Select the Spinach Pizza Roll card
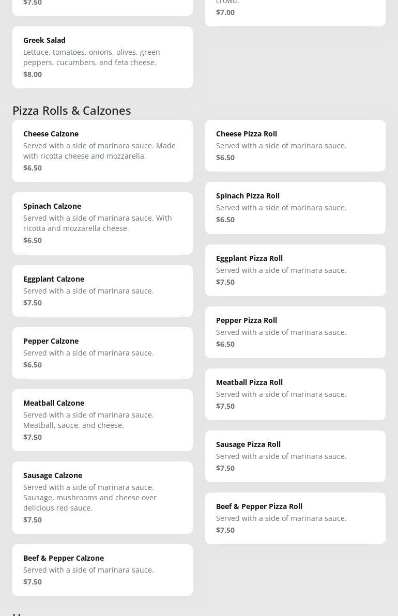398x616 pixels. (x=295, y=207)
